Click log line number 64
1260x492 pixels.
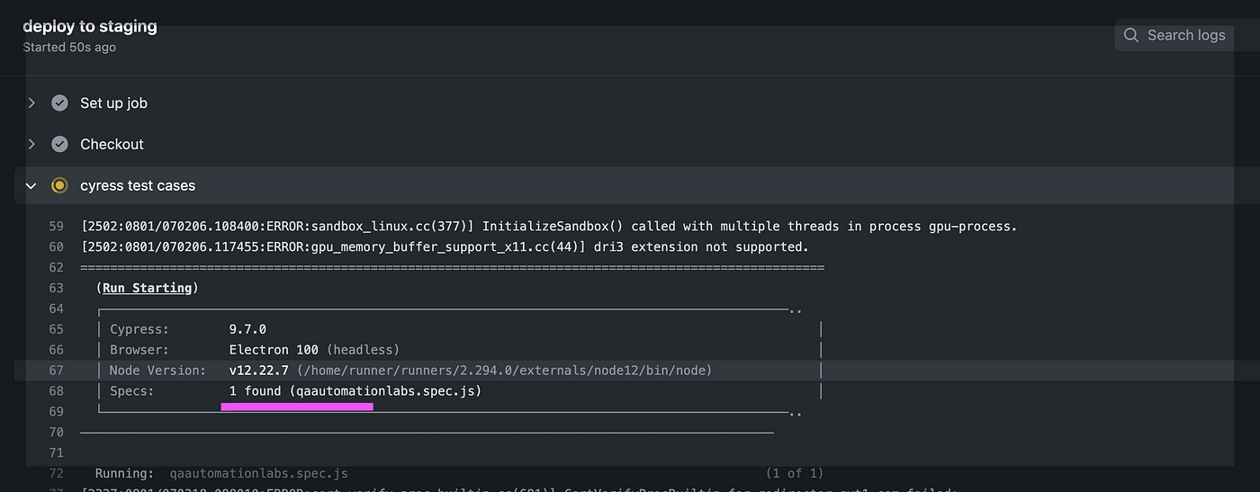[x=56, y=309]
